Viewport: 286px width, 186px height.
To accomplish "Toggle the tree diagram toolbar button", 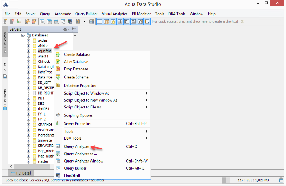I will [x=140, y=22].
